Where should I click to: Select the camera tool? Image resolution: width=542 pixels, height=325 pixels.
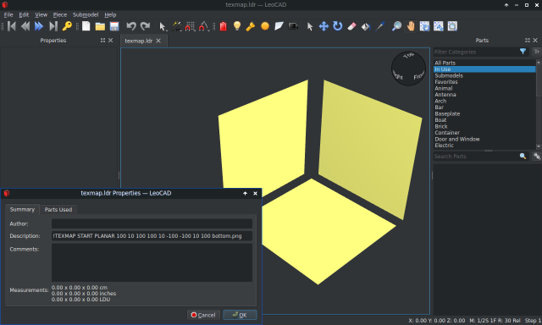293,26
